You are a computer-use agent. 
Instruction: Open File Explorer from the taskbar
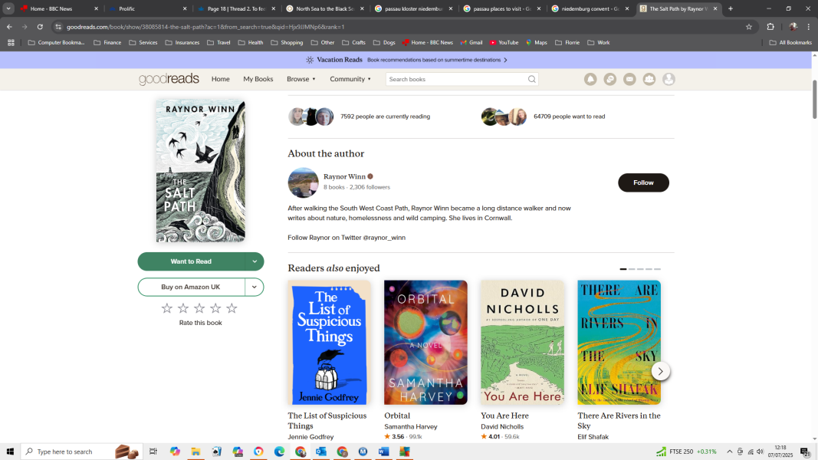tap(195, 452)
